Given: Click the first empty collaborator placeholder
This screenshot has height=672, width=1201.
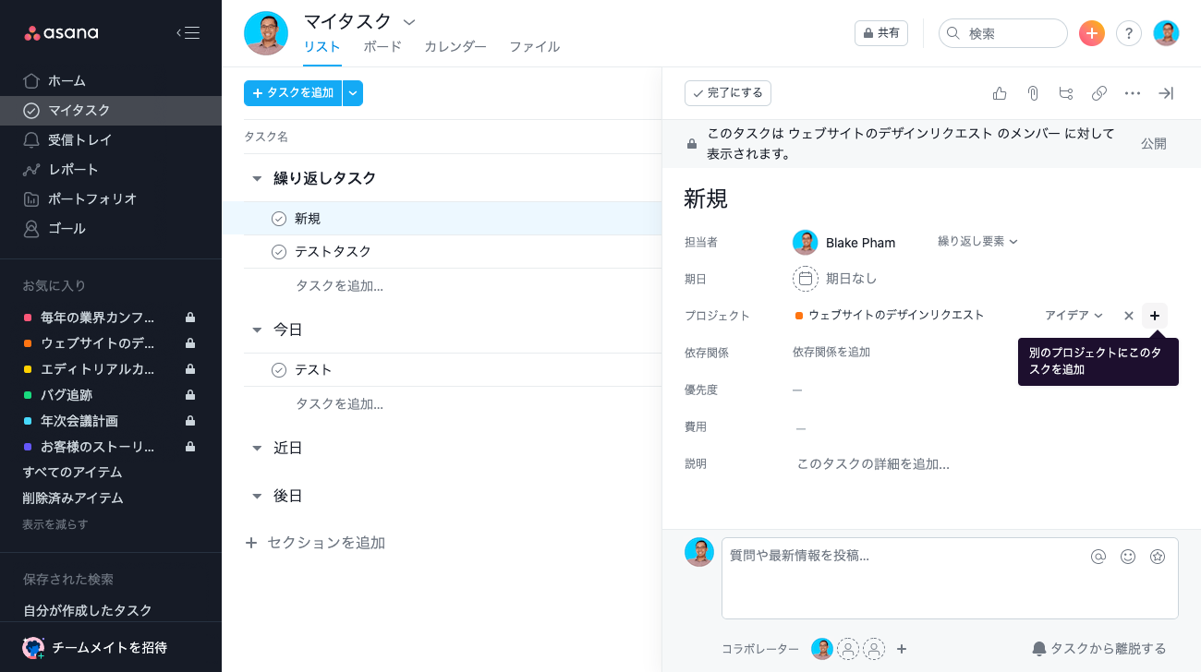Looking at the screenshot, I should tap(848, 649).
